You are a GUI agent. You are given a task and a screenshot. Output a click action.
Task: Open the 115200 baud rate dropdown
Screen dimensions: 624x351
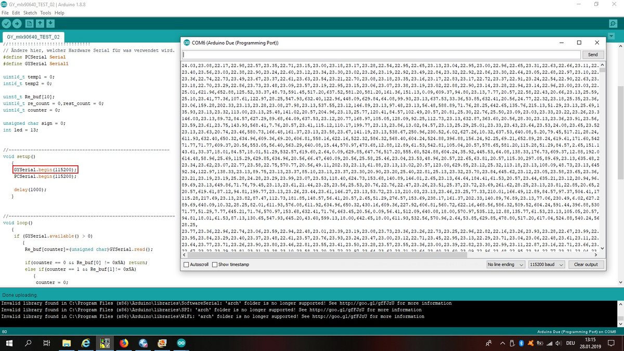[546, 265]
